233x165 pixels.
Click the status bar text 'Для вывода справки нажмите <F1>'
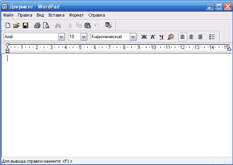click(x=37, y=161)
